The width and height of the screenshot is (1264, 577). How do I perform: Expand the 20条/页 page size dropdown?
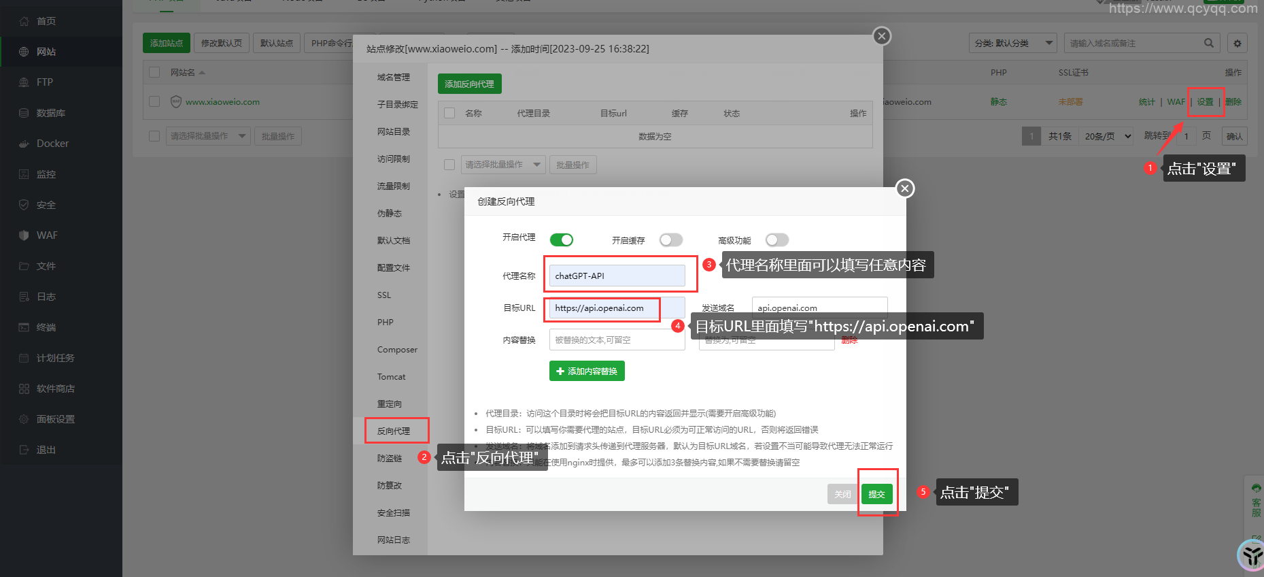(x=1107, y=136)
